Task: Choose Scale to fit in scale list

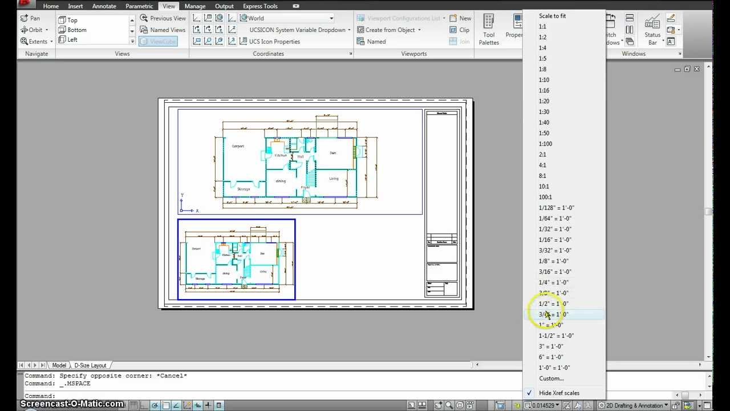Action: pos(564,16)
